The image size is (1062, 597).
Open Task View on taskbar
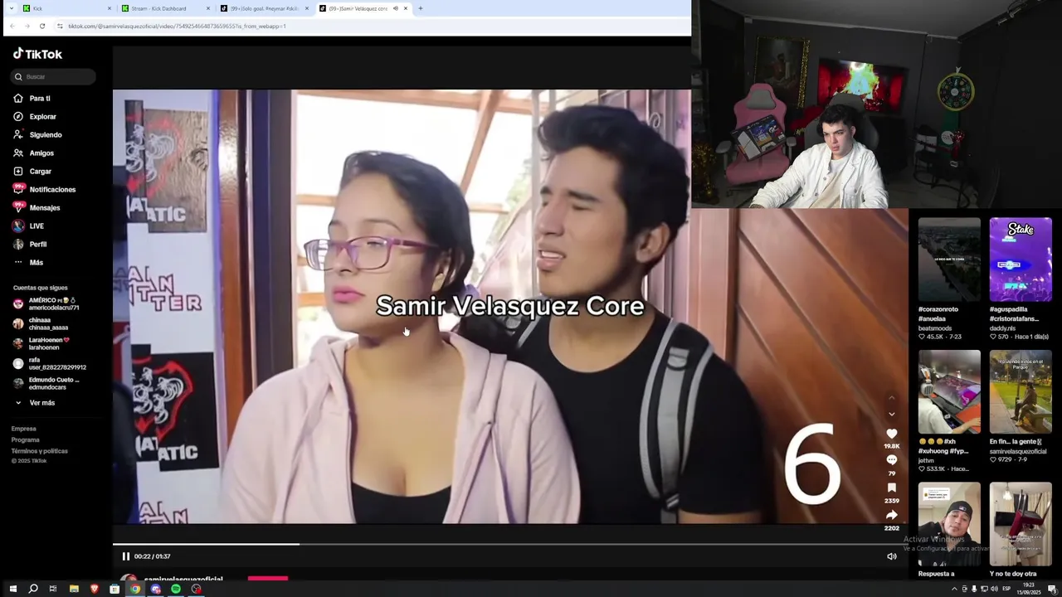click(53, 589)
